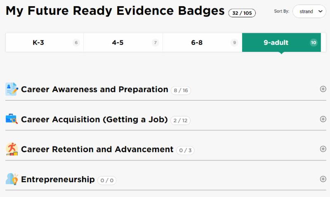Screen dimensions: 330x197
Task: Expand Career Awareness and Preparation plus icon
Action: click(323, 89)
